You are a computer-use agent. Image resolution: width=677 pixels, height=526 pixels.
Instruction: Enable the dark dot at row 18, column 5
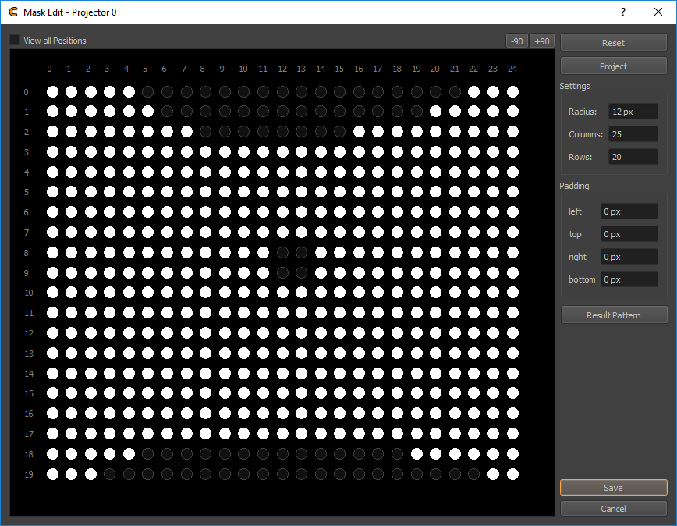pyautogui.click(x=147, y=454)
